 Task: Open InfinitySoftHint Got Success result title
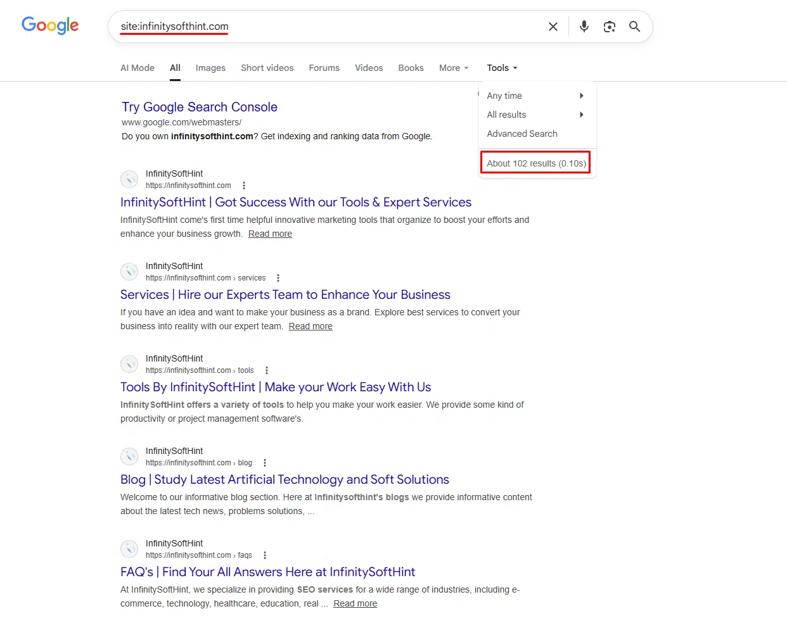296,202
